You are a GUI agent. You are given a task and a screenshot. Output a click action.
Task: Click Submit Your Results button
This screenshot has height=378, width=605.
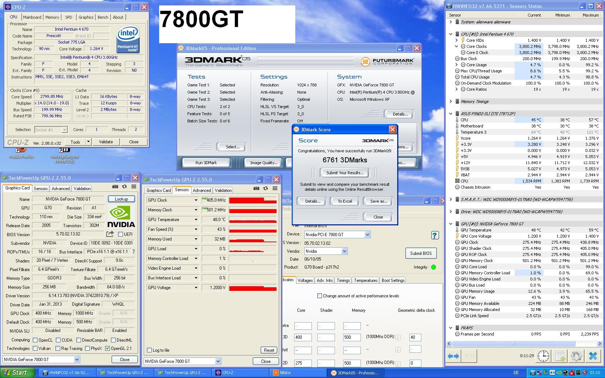point(345,173)
